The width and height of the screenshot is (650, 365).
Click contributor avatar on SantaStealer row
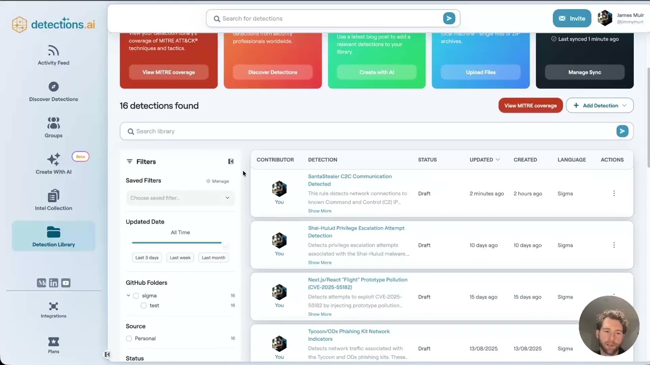279,189
